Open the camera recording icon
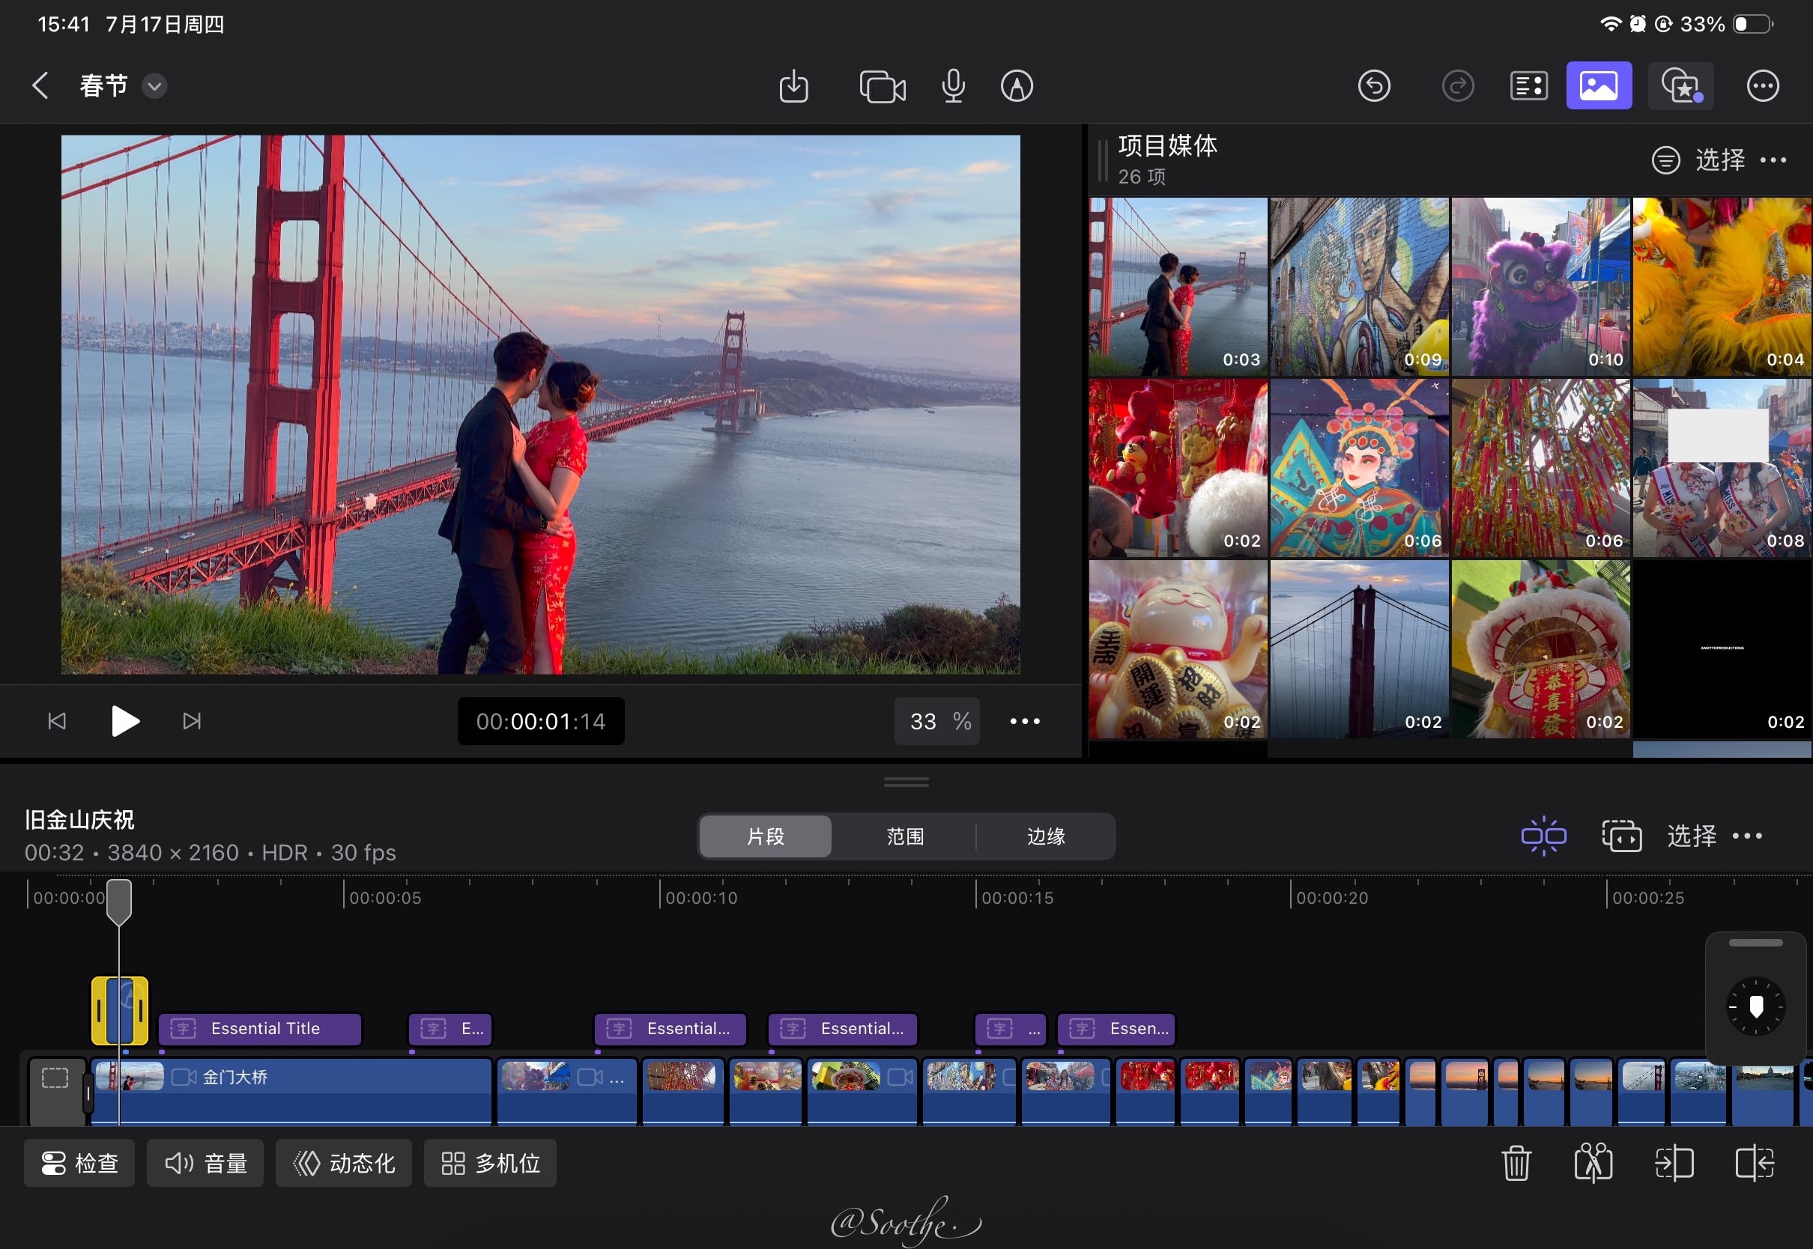 [x=883, y=86]
